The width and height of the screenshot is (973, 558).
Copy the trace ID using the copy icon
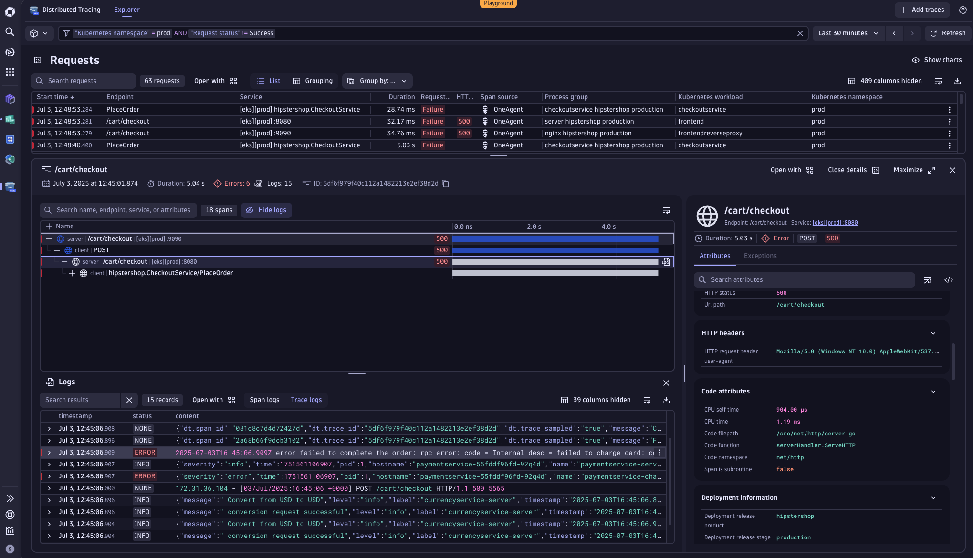pos(446,183)
